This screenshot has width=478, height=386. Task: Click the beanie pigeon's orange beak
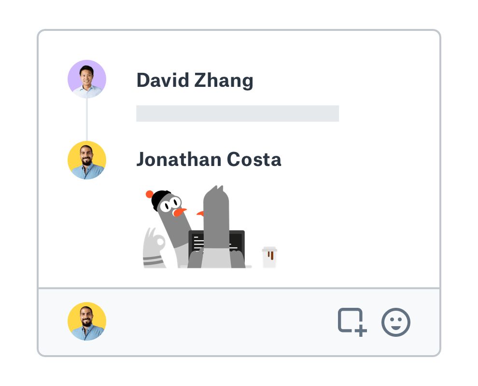(x=180, y=212)
